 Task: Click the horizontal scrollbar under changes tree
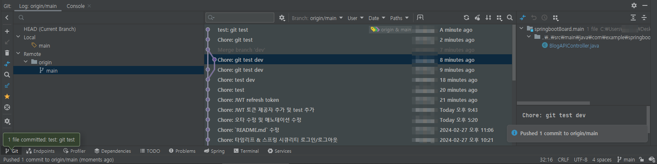pos(554,103)
